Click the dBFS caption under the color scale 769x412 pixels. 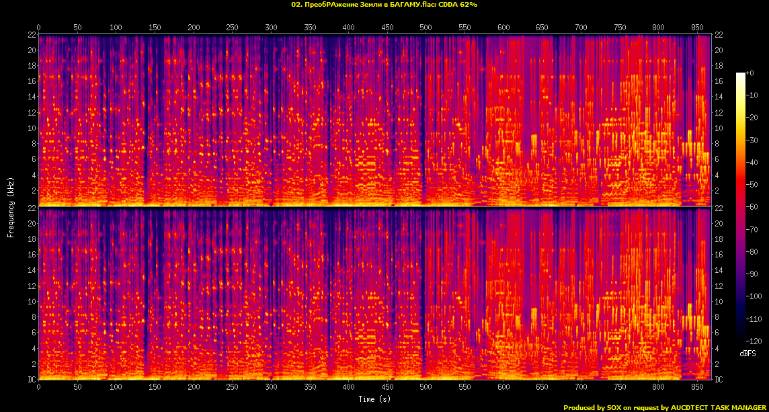pyautogui.click(x=748, y=353)
